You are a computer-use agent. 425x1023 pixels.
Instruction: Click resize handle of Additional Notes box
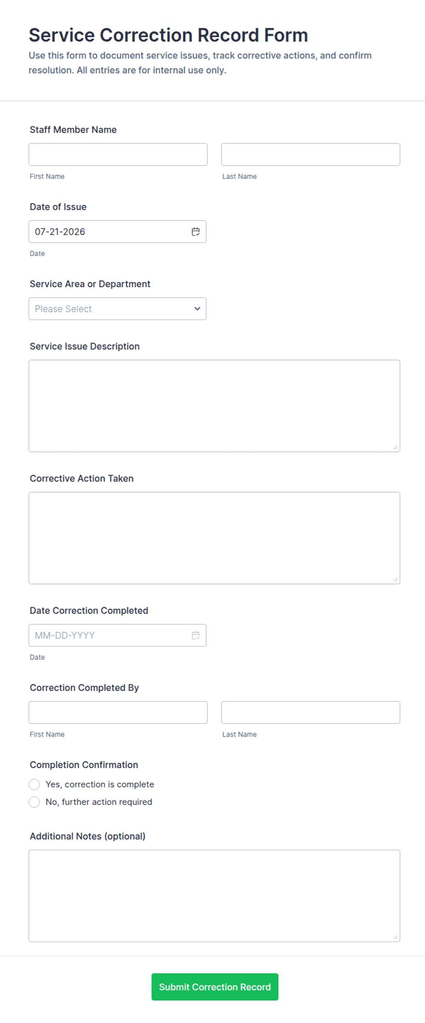point(395,937)
